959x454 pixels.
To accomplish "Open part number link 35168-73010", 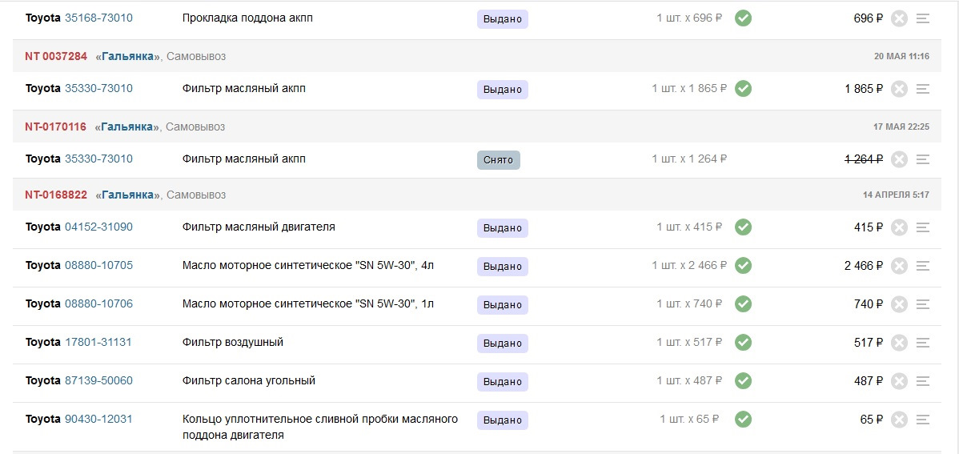I will click(x=98, y=18).
